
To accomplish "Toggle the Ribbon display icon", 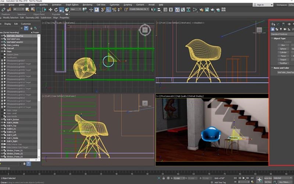I will (177, 10).
